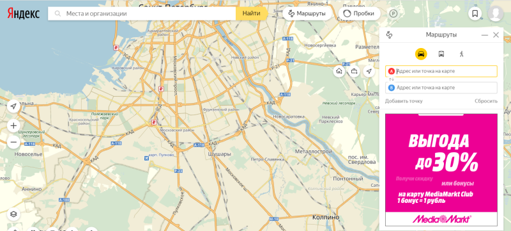This screenshot has width=511, height=231.
Task: Select the car route mode icon
Action: 421,54
